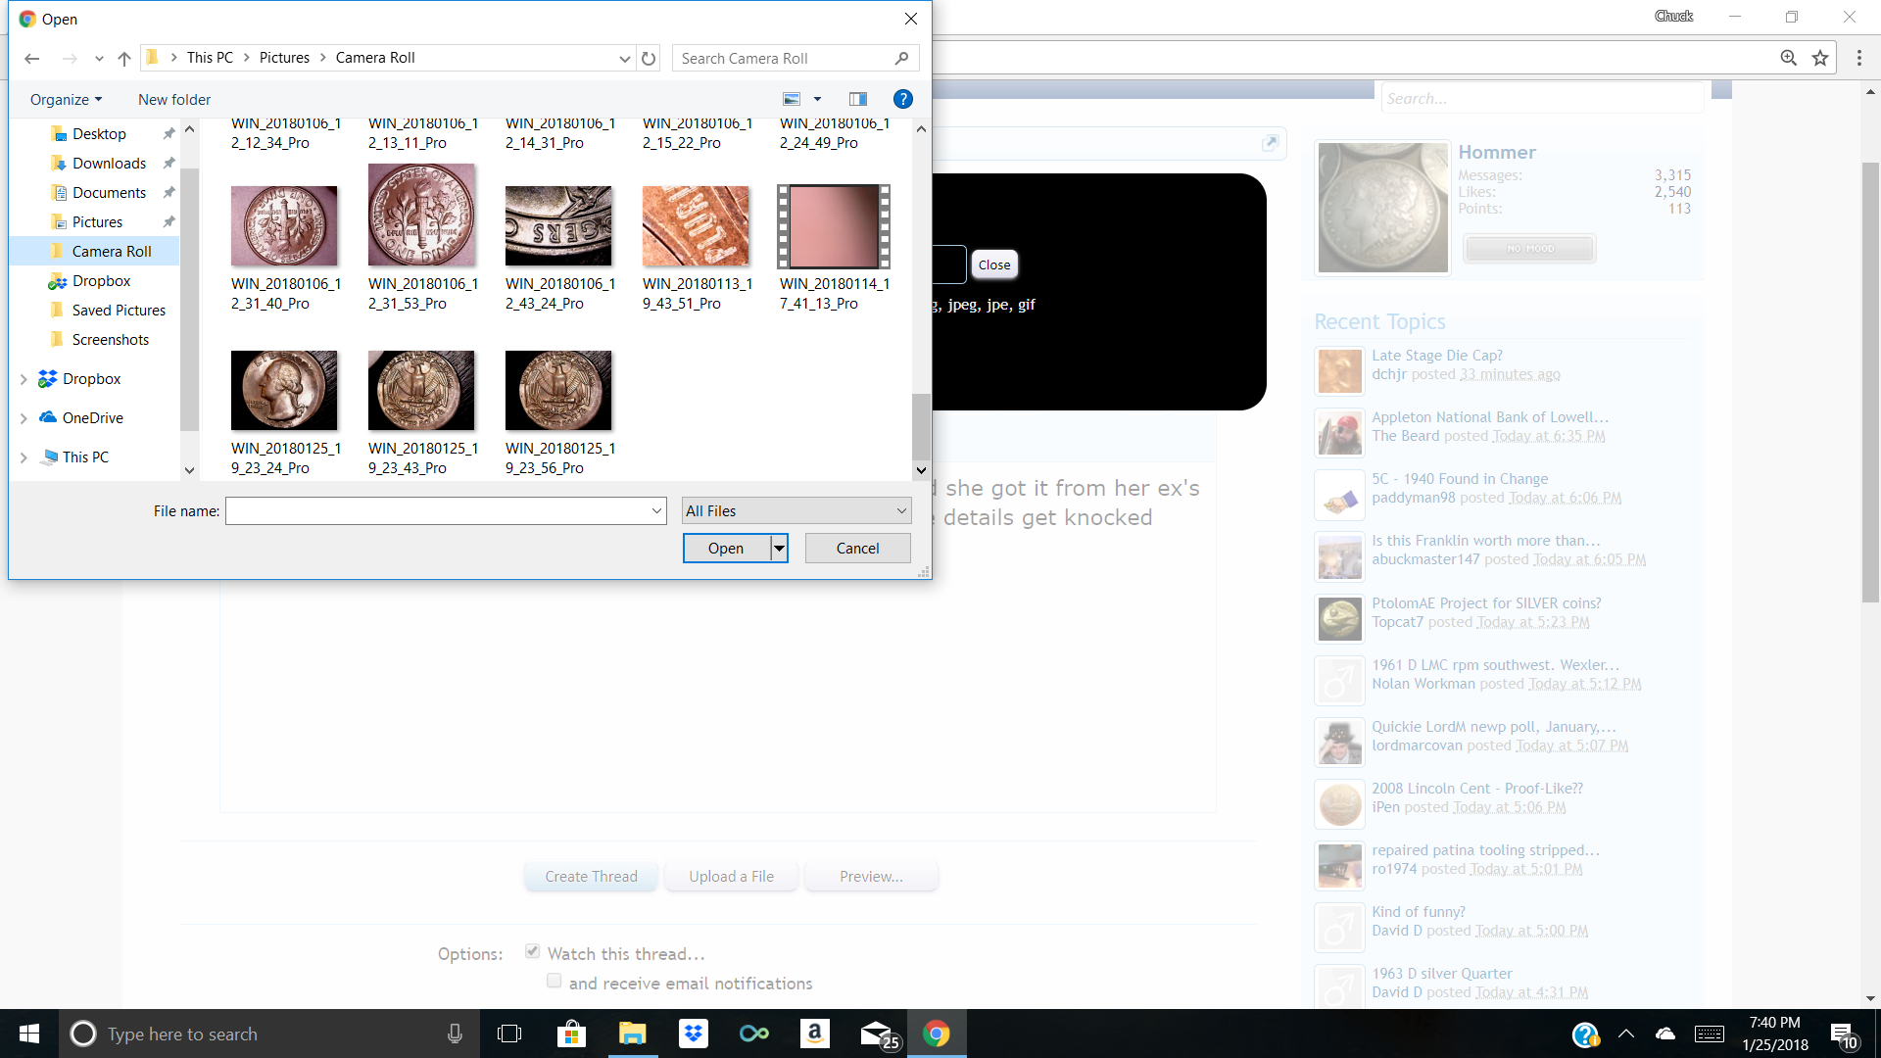Viewport: 1881px width, 1058px height.
Task: Select thumbnail WIN_20180125_19_23_24_Pro
Action: (x=284, y=391)
